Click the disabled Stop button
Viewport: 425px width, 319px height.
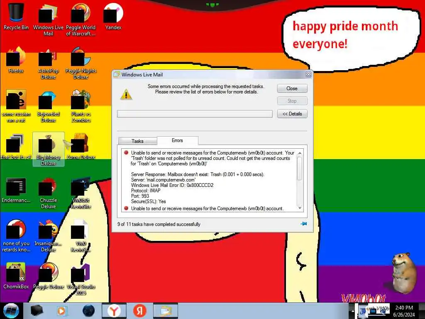pos(292,101)
